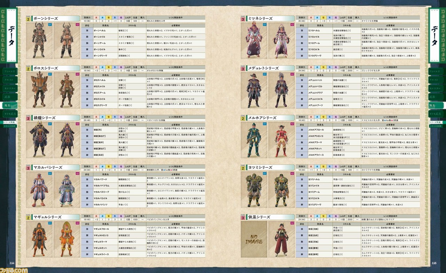Click the pink 02 badge on メデュレト armor image

tap(292, 74)
